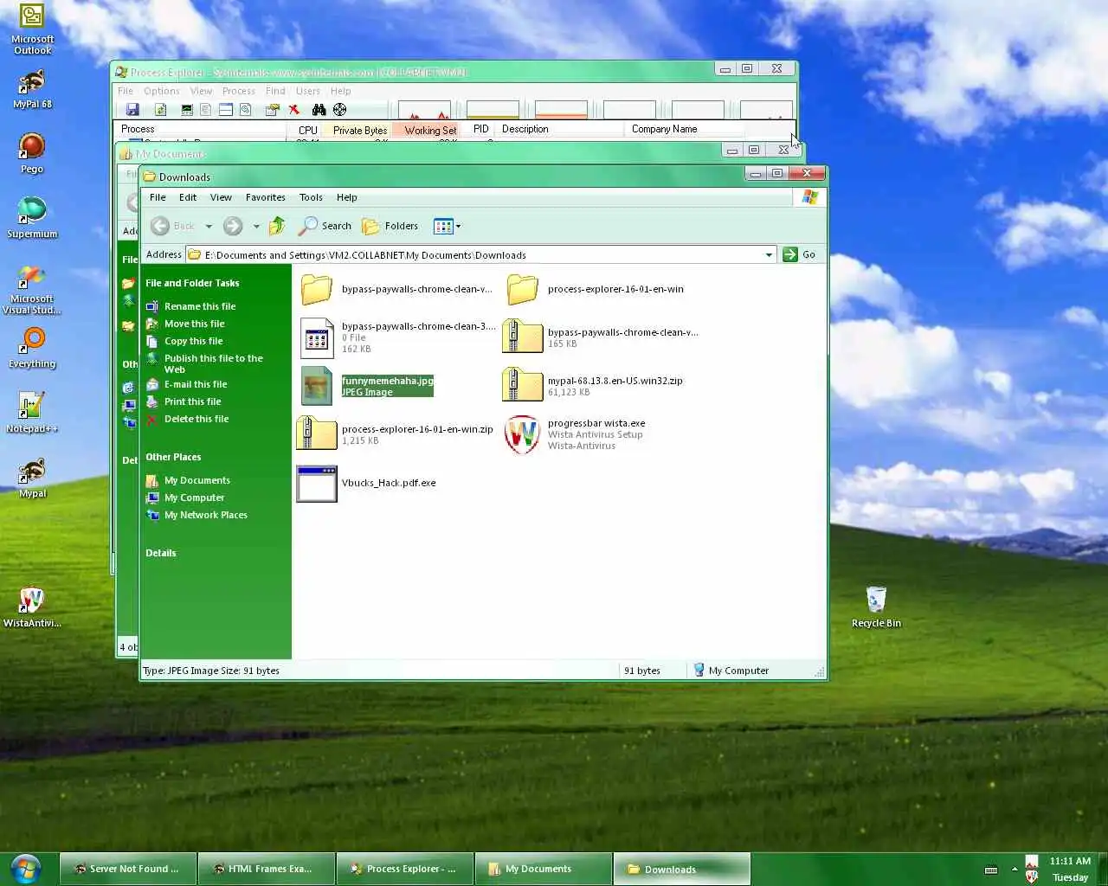The width and height of the screenshot is (1108, 886).
Task: Open the Favorites menu in Downloads window
Action: [x=265, y=197]
